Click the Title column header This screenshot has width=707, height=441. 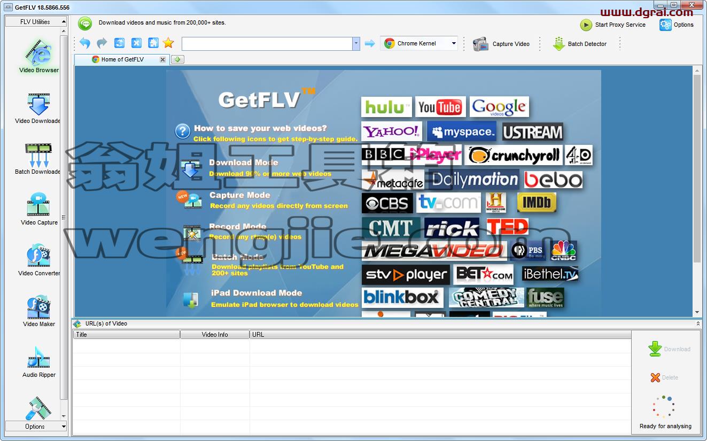pyautogui.click(x=126, y=335)
